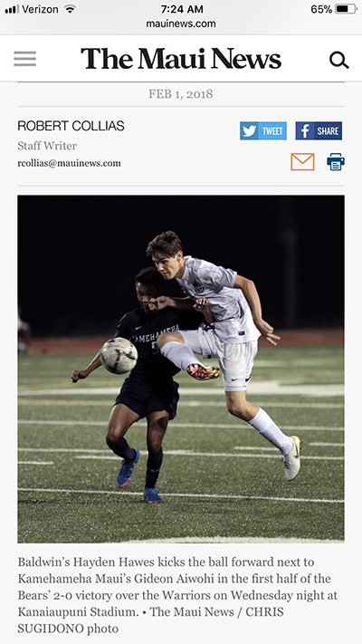This screenshot has height=644, width=362.
Task: Tap the mauinews.com address bar
Action: (x=181, y=24)
